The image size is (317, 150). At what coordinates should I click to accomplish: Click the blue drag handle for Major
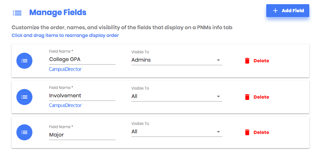point(24,132)
